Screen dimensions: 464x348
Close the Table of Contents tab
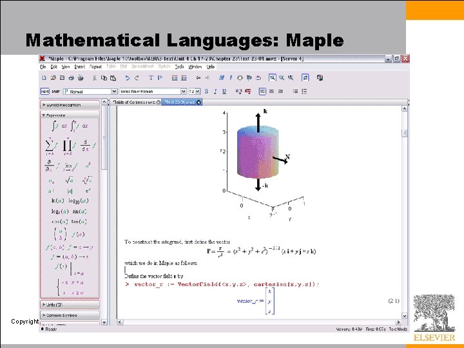click(x=159, y=102)
